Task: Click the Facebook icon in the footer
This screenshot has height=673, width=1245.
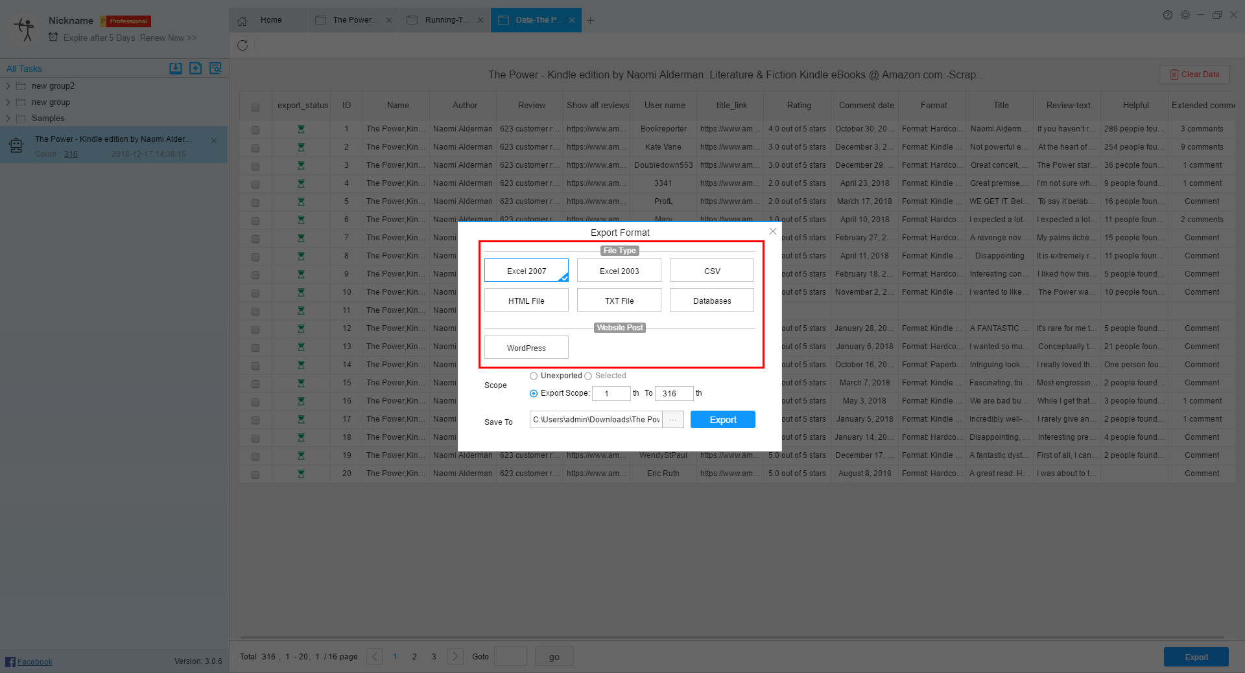Action: [10, 661]
